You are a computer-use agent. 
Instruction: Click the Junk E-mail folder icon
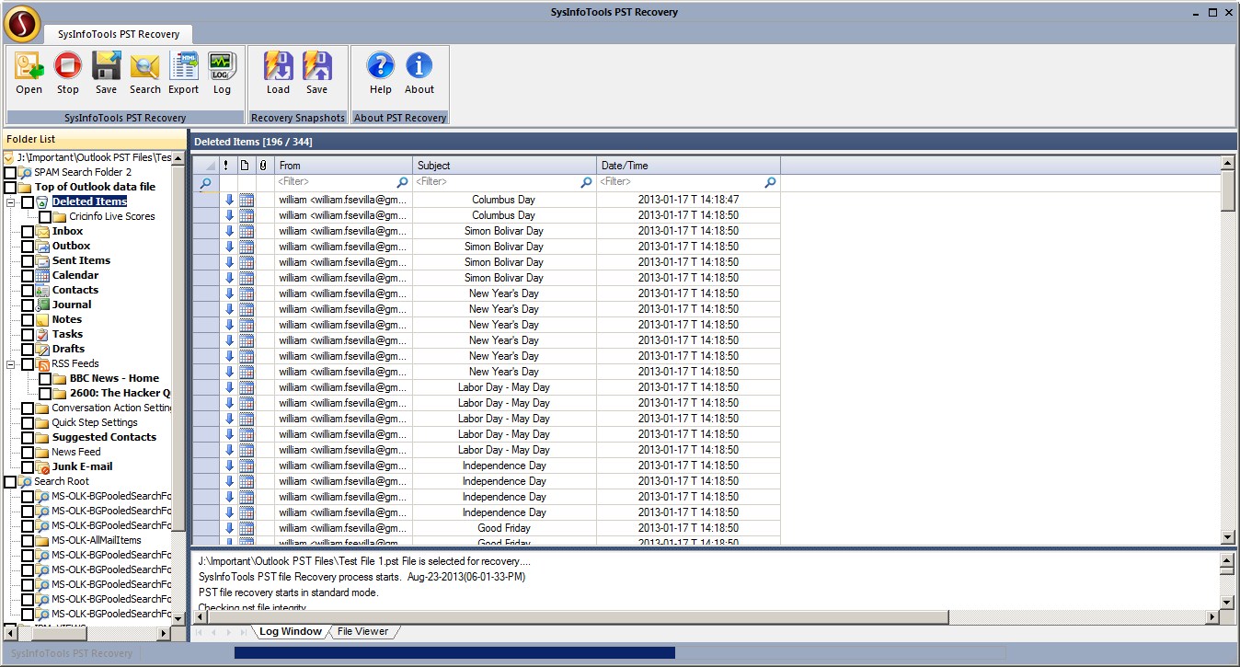42,466
